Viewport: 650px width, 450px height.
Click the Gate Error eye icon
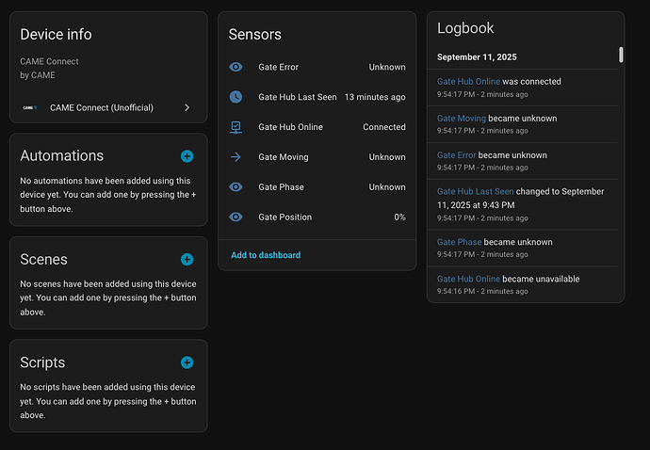(x=236, y=67)
